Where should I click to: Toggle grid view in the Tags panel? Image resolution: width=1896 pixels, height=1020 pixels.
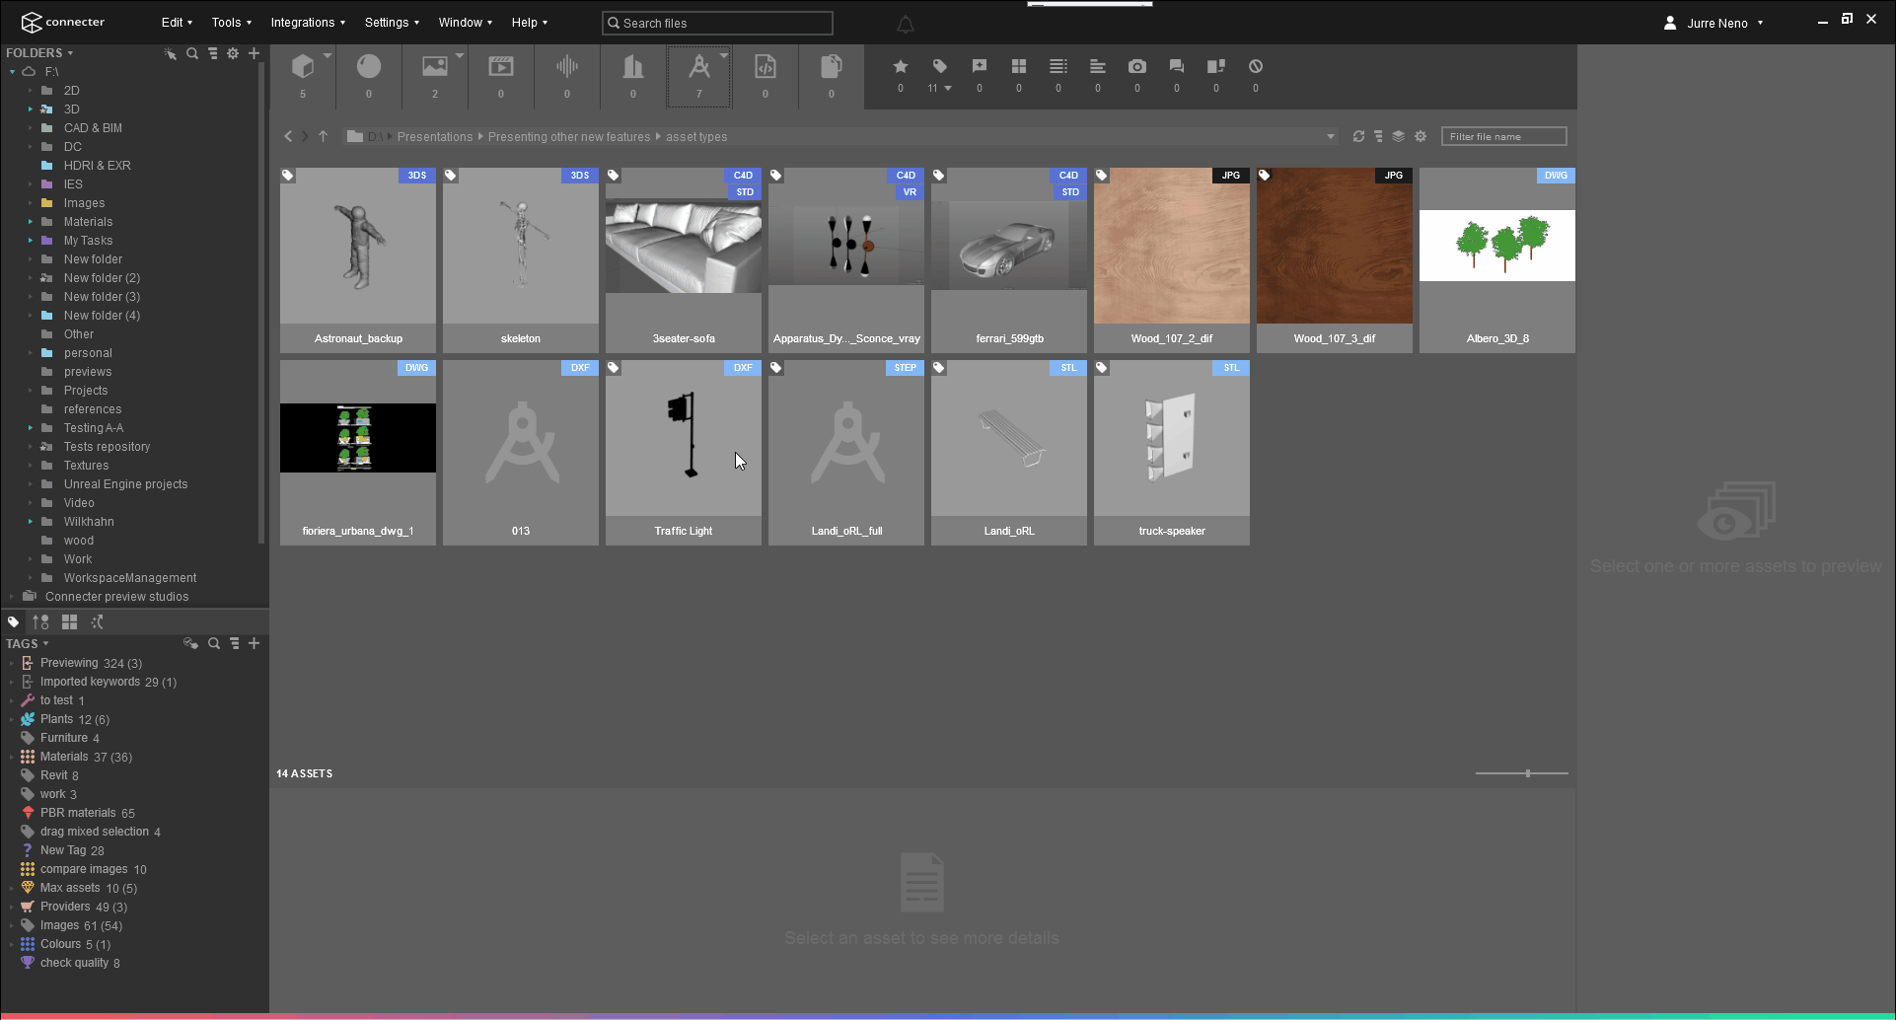[69, 621]
